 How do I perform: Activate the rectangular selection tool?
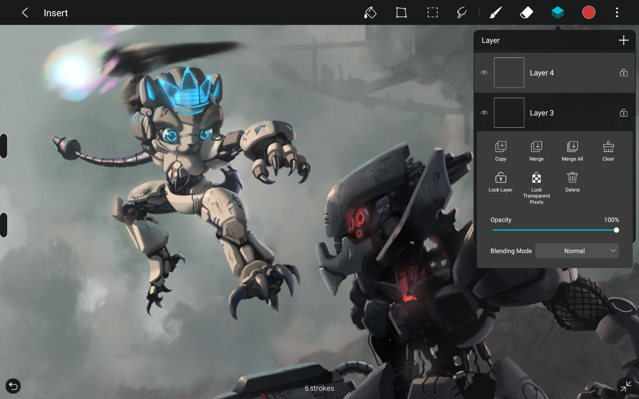pos(433,13)
